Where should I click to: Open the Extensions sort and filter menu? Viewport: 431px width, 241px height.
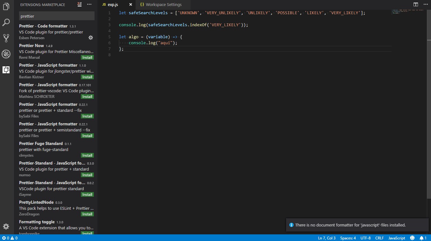[79, 4]
